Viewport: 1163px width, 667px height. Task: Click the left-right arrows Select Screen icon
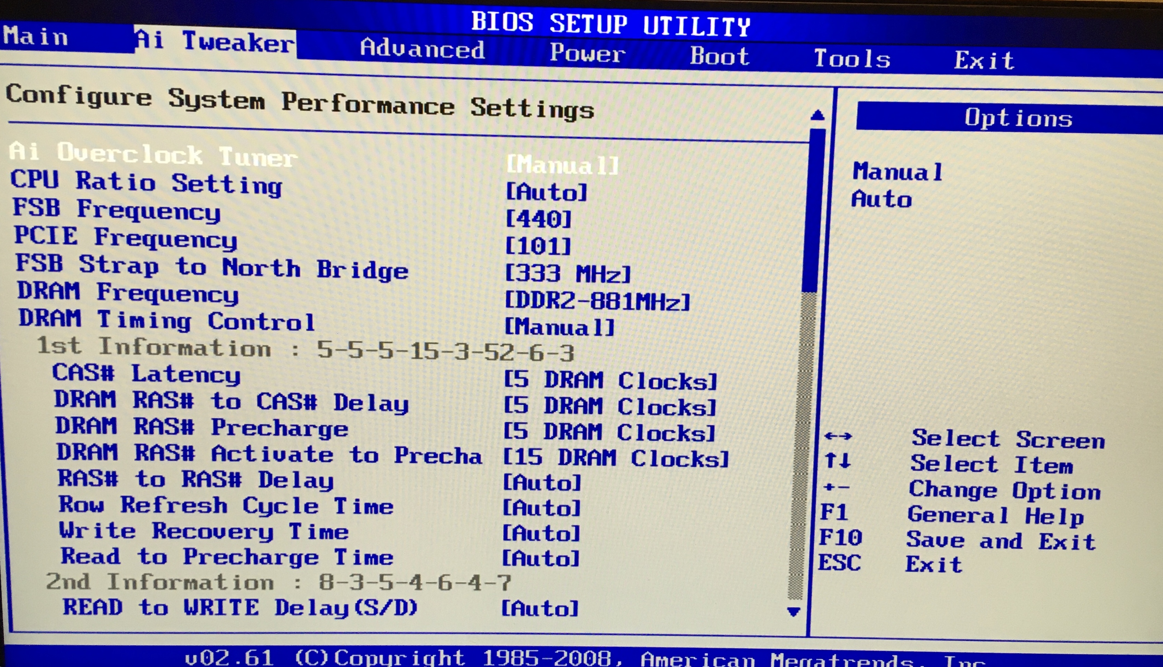838,436
